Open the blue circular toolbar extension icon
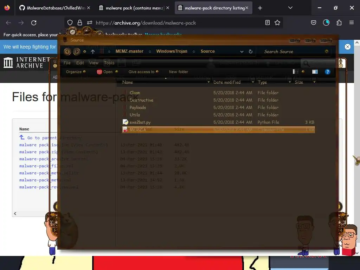 [x=326, y=22]
